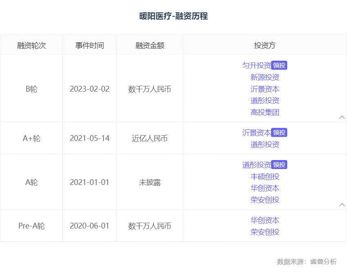Viewport: 347px width, 279px height.
Task: Open 丰硕创投 investor link
Action: (265, 177)
